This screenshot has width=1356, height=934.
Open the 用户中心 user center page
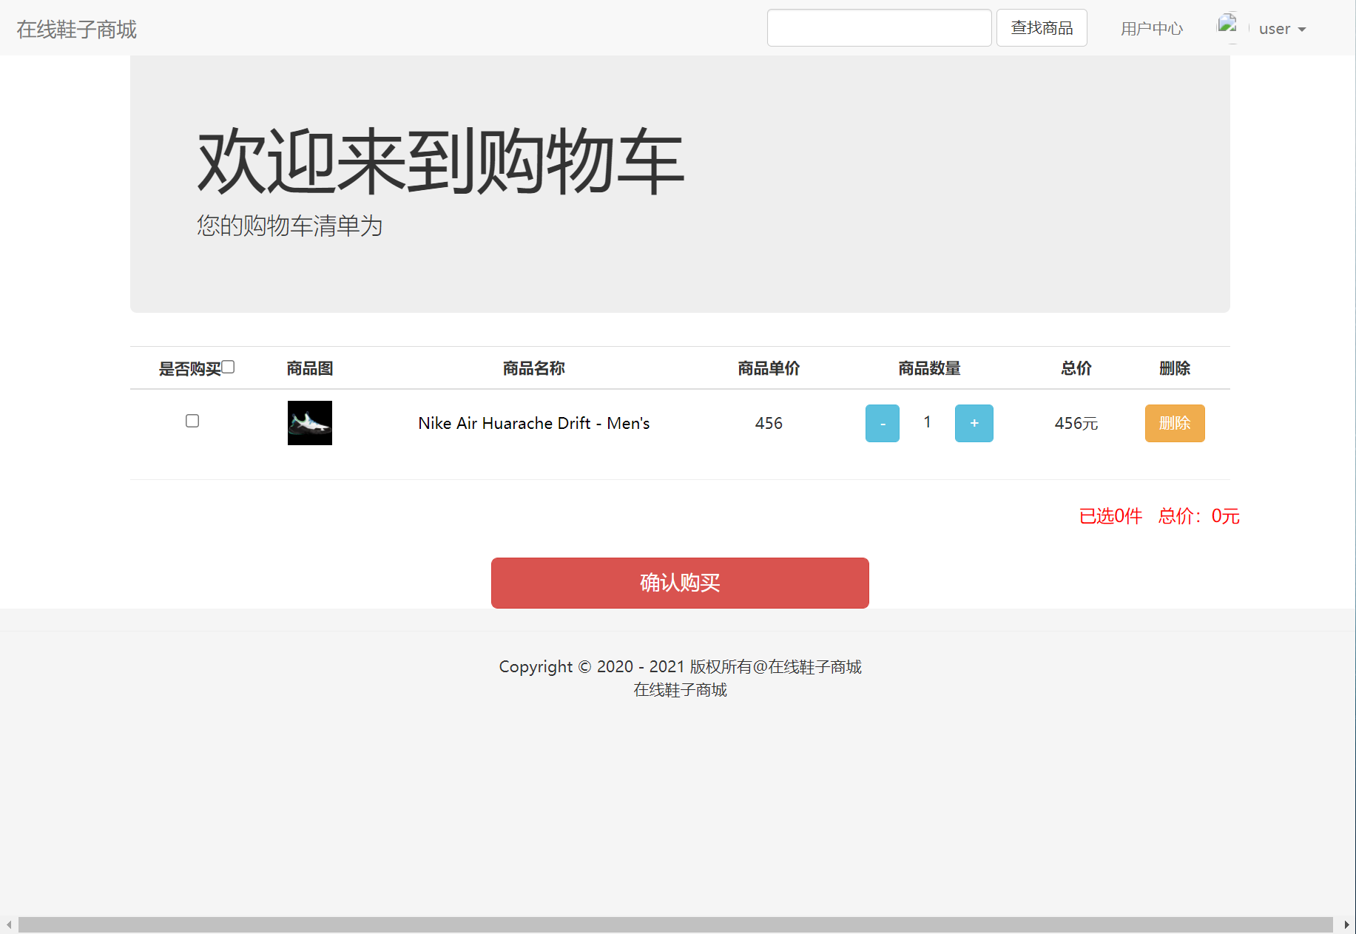1151,28
